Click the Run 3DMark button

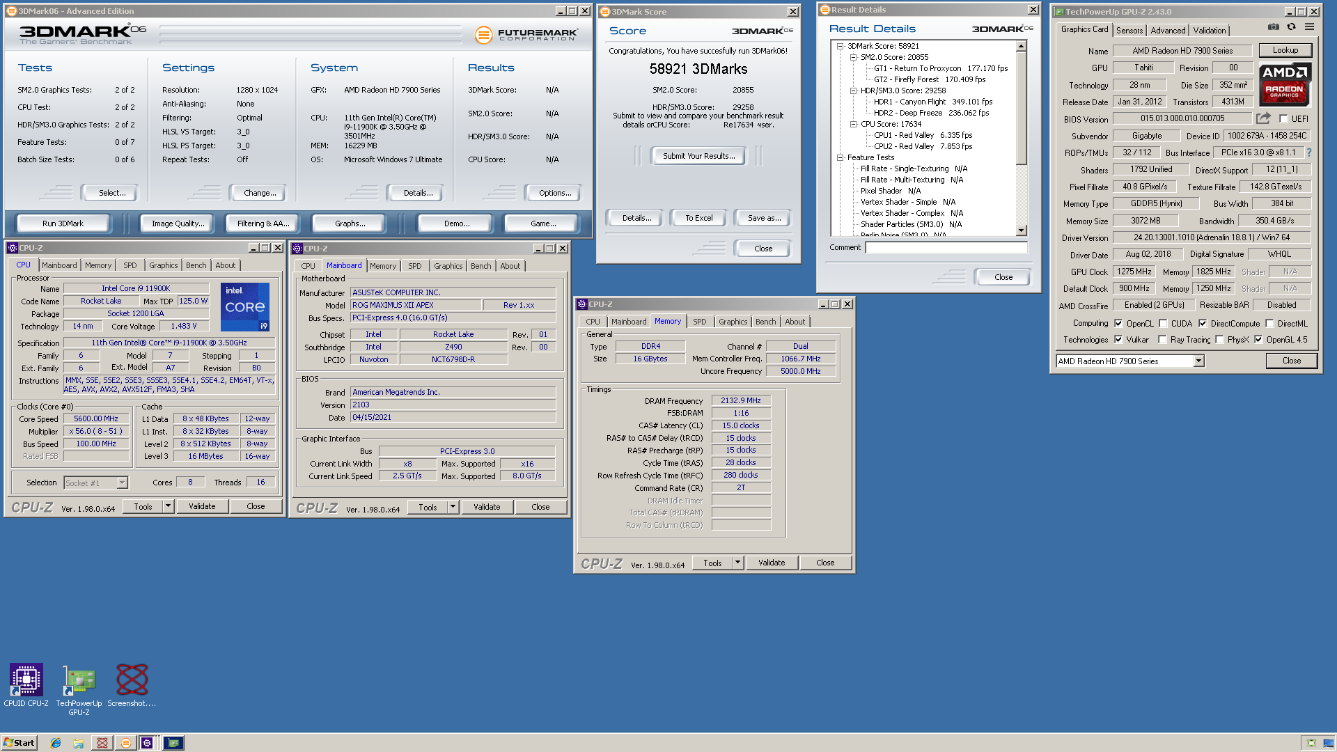point(63,224)
